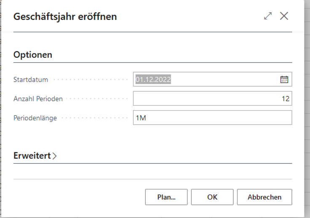Click the chevron arrow beside Erweitert
Screen dimensions: 310x218
(x=55, y=156)
